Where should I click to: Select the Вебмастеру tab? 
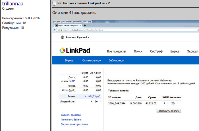(116, 60)
